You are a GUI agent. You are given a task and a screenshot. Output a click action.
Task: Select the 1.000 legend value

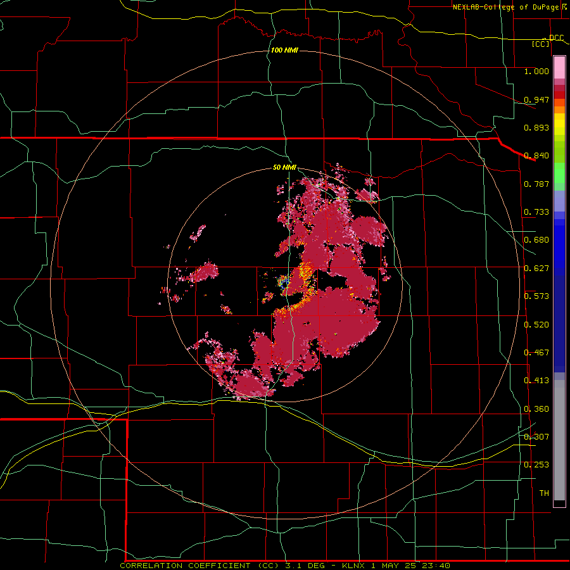pyautogui.click(x=536, y=71)
